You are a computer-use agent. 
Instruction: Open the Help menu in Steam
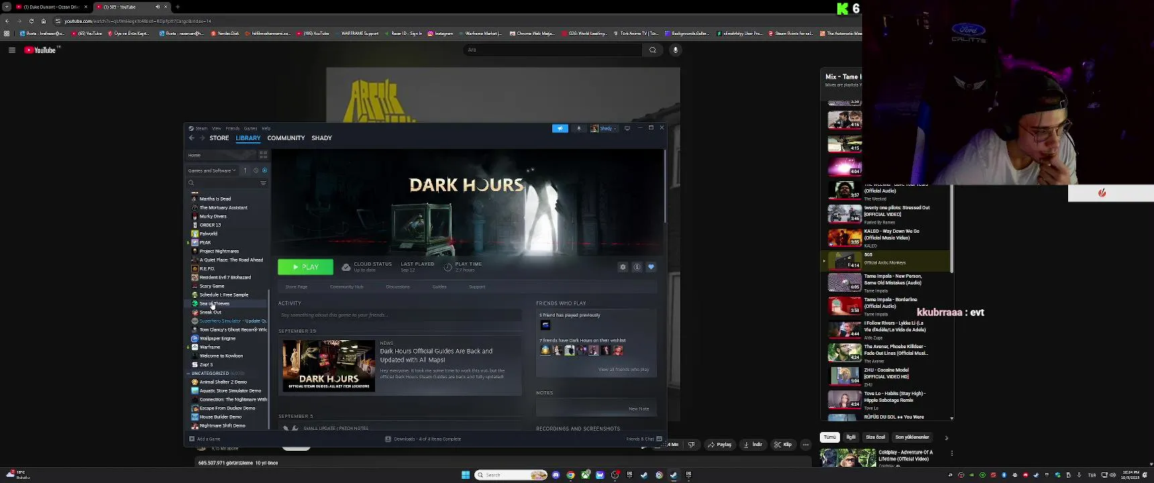tap(266, 128)
